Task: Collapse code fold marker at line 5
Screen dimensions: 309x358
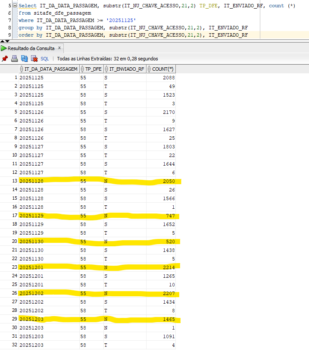Action: 15,6
